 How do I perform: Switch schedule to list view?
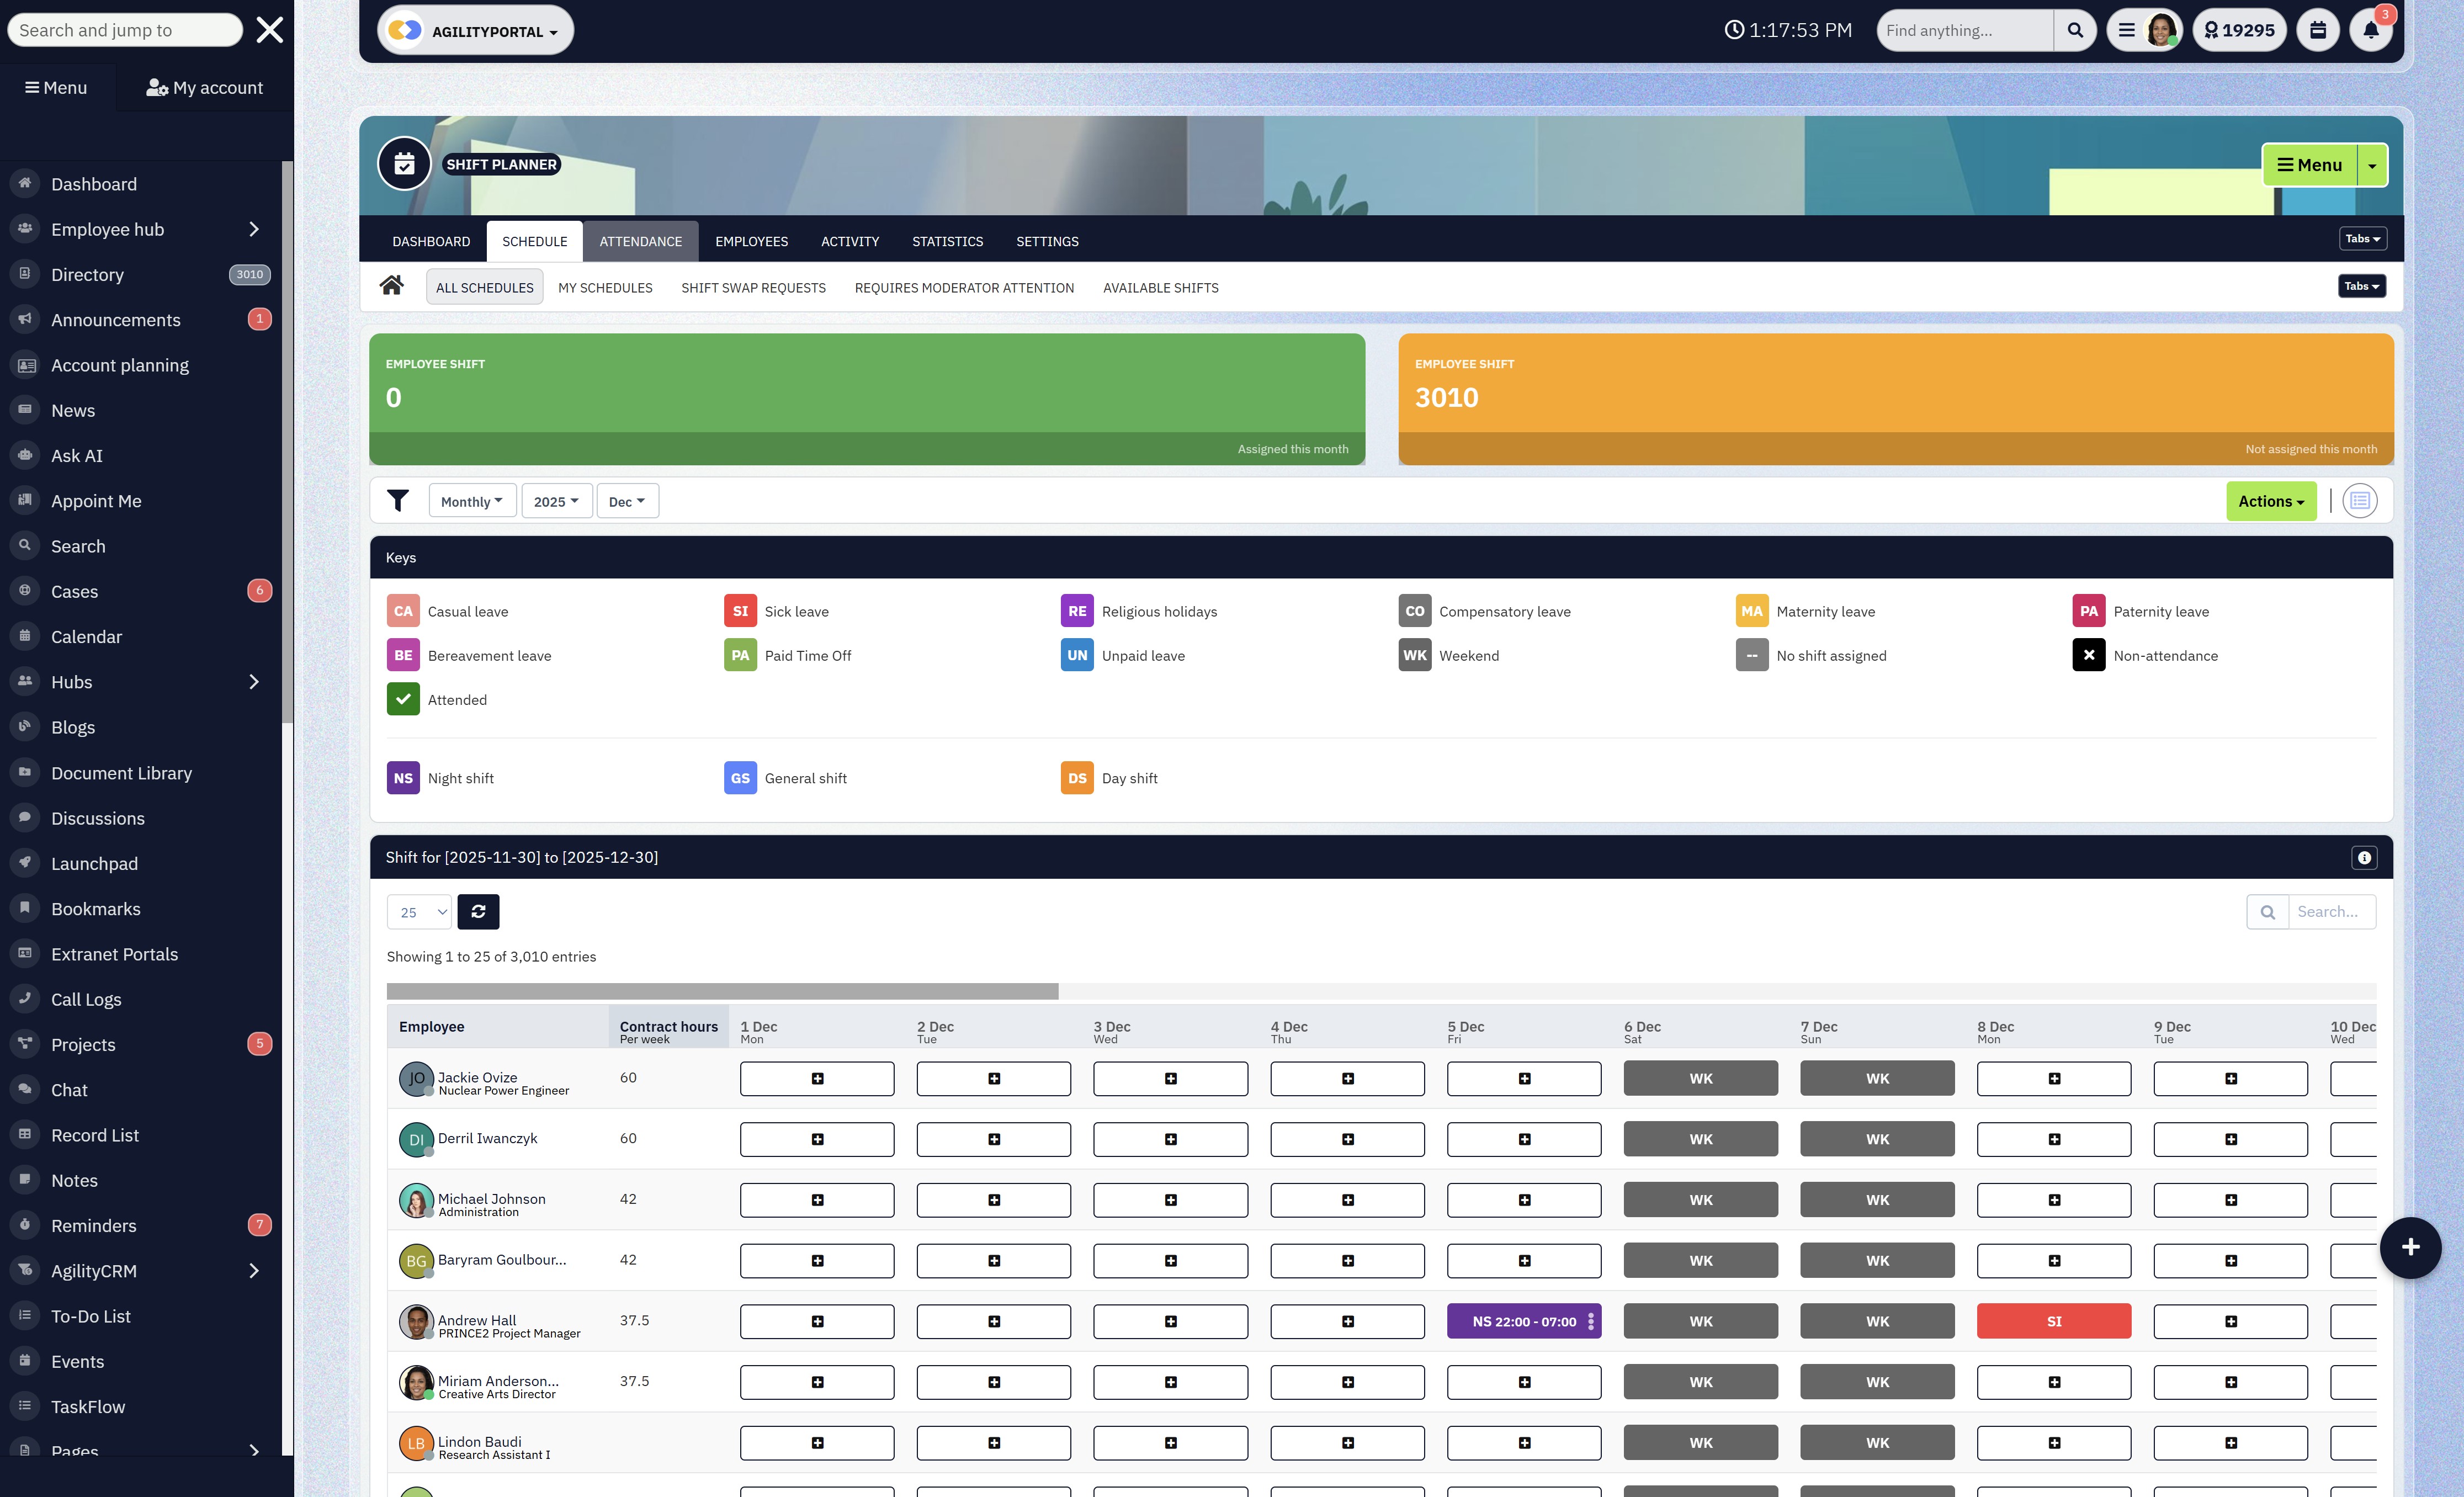(2360, 500)
